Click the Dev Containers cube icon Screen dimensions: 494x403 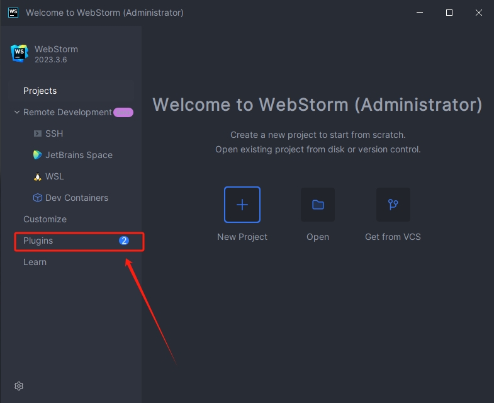[38, 198]
